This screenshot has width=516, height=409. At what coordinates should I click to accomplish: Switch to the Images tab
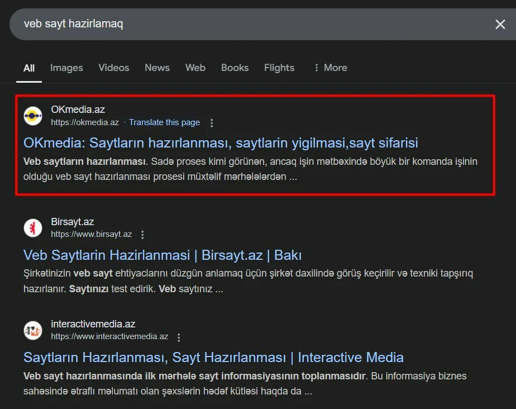[66, 68]
